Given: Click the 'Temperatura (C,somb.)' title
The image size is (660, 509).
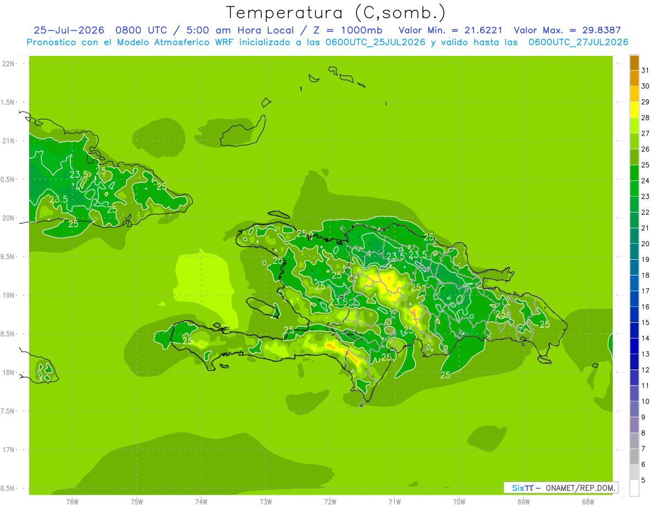Looking at the screenshot, I should 336,13.
